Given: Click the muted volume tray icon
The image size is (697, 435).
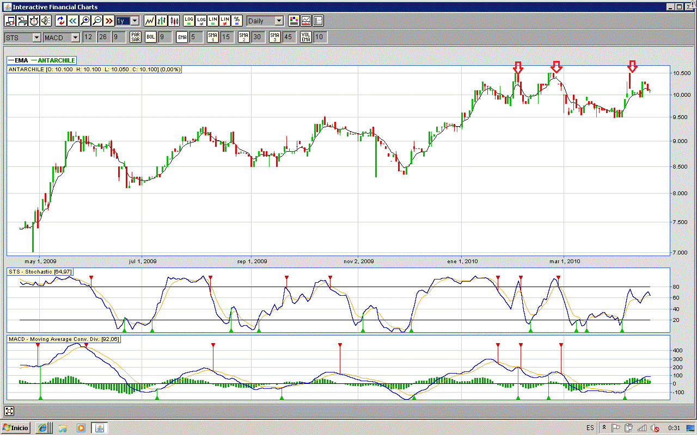Looking at the screenshot, I should point(655,428).
